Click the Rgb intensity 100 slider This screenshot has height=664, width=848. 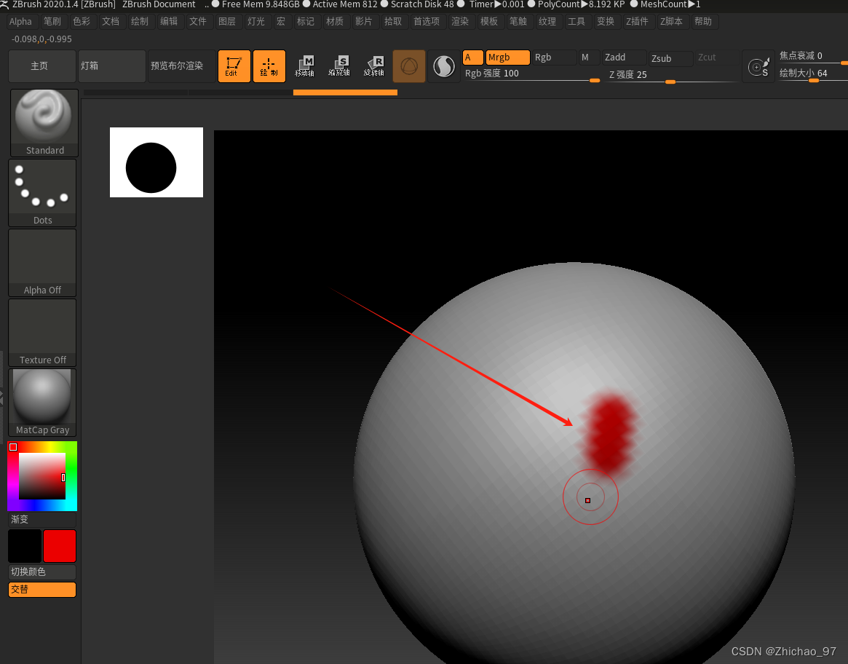pyautogui.click(x=531, y=75)
